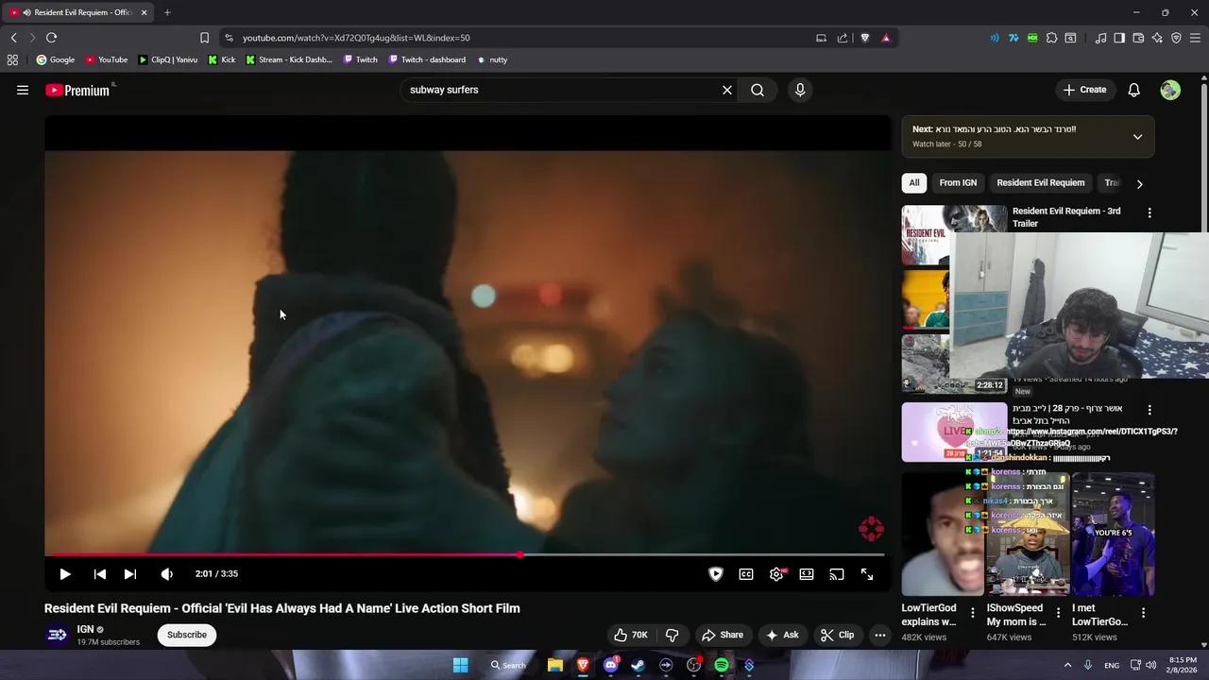Reload the page
The width and height of the screenshot is (1209, 680).
pos(51,38)
